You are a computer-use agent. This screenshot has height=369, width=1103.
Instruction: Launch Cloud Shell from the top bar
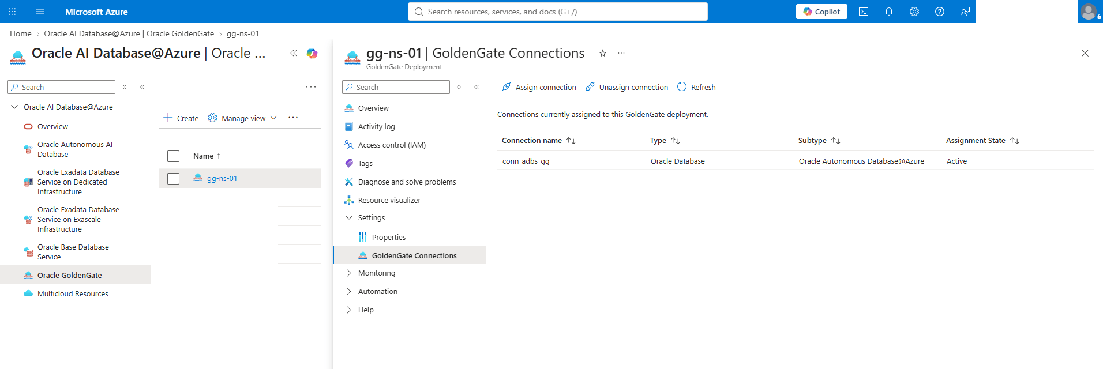pyautogui.click(x=864, y=12)
